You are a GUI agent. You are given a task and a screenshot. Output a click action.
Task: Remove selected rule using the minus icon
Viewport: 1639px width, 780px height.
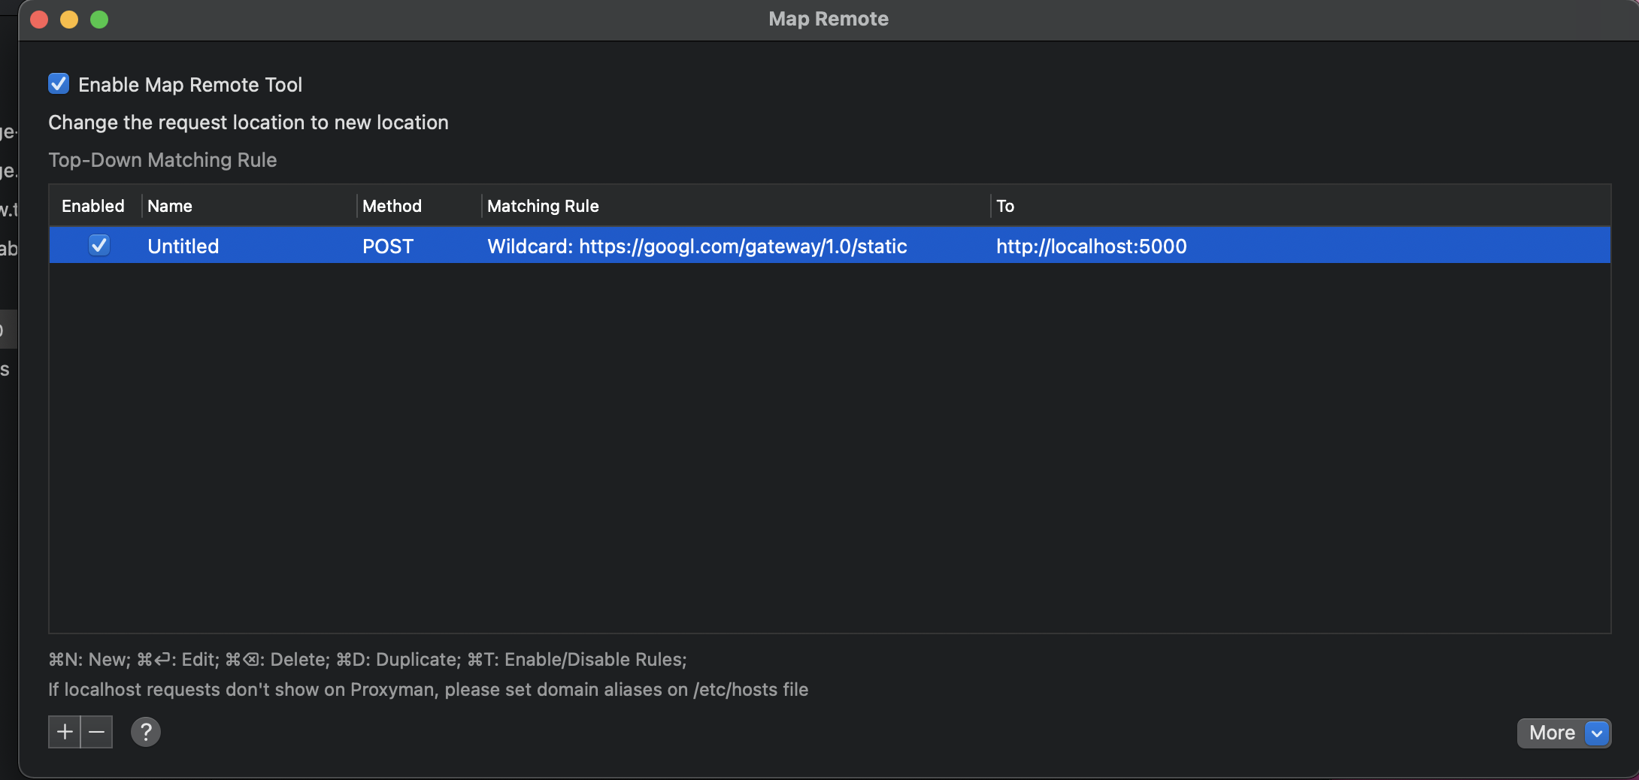coord(96,731)
